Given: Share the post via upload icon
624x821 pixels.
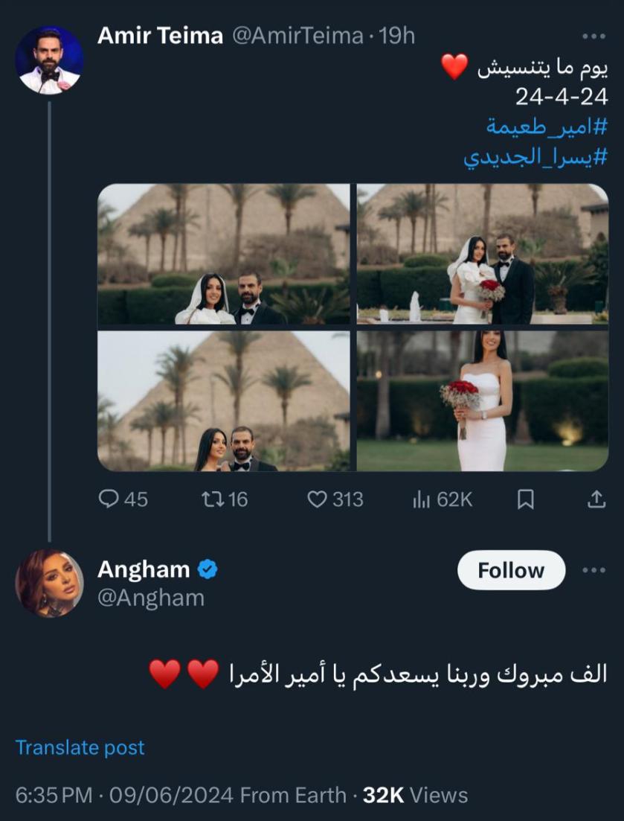Looking at the screenshot, I should (x=596, y=499).
